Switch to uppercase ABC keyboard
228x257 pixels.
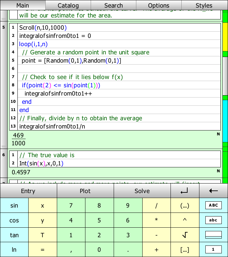click(x=213, y=205)
